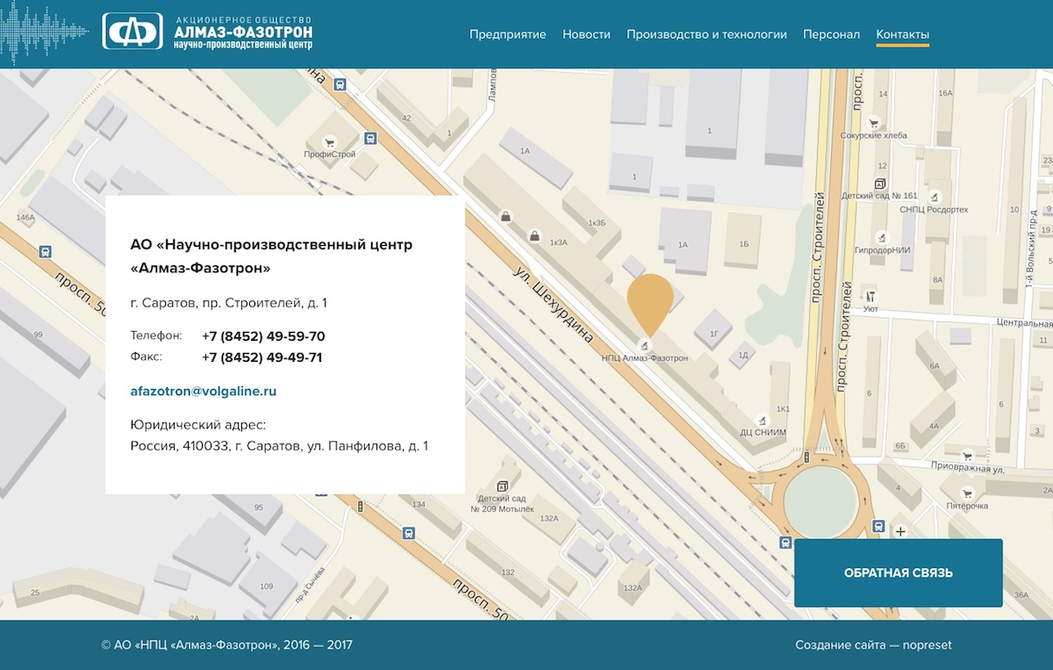Click the Детский сад № 161 map icon

point(879,184)
